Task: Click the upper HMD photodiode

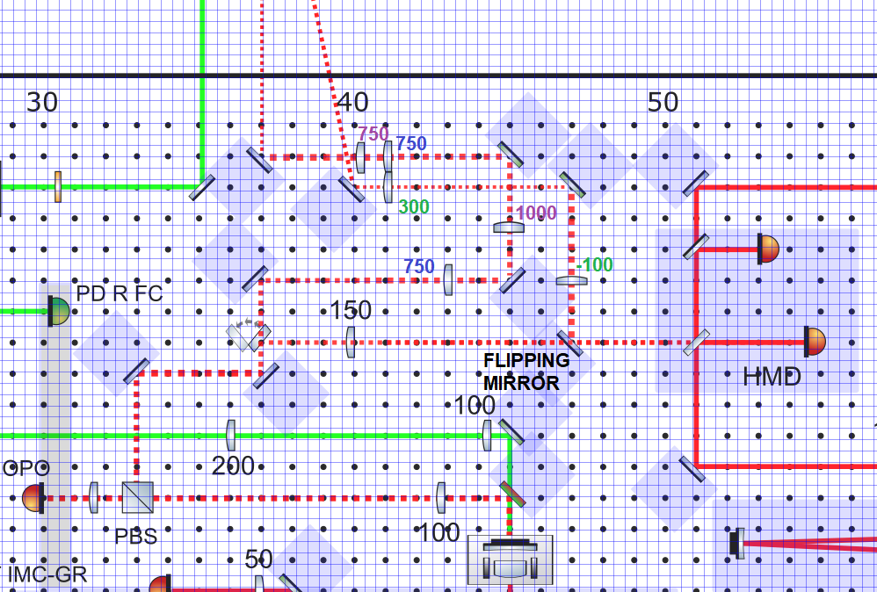Action: click(769, 249)
